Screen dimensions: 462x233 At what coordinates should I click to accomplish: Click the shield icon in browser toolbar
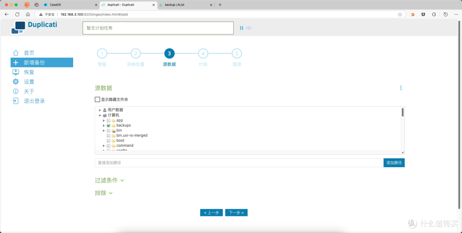click(x=423, y=15)
